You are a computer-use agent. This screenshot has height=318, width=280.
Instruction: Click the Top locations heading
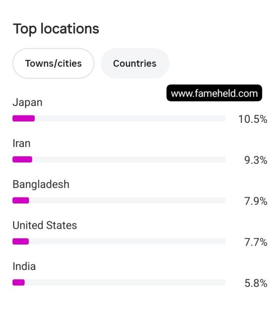(56, 29)
